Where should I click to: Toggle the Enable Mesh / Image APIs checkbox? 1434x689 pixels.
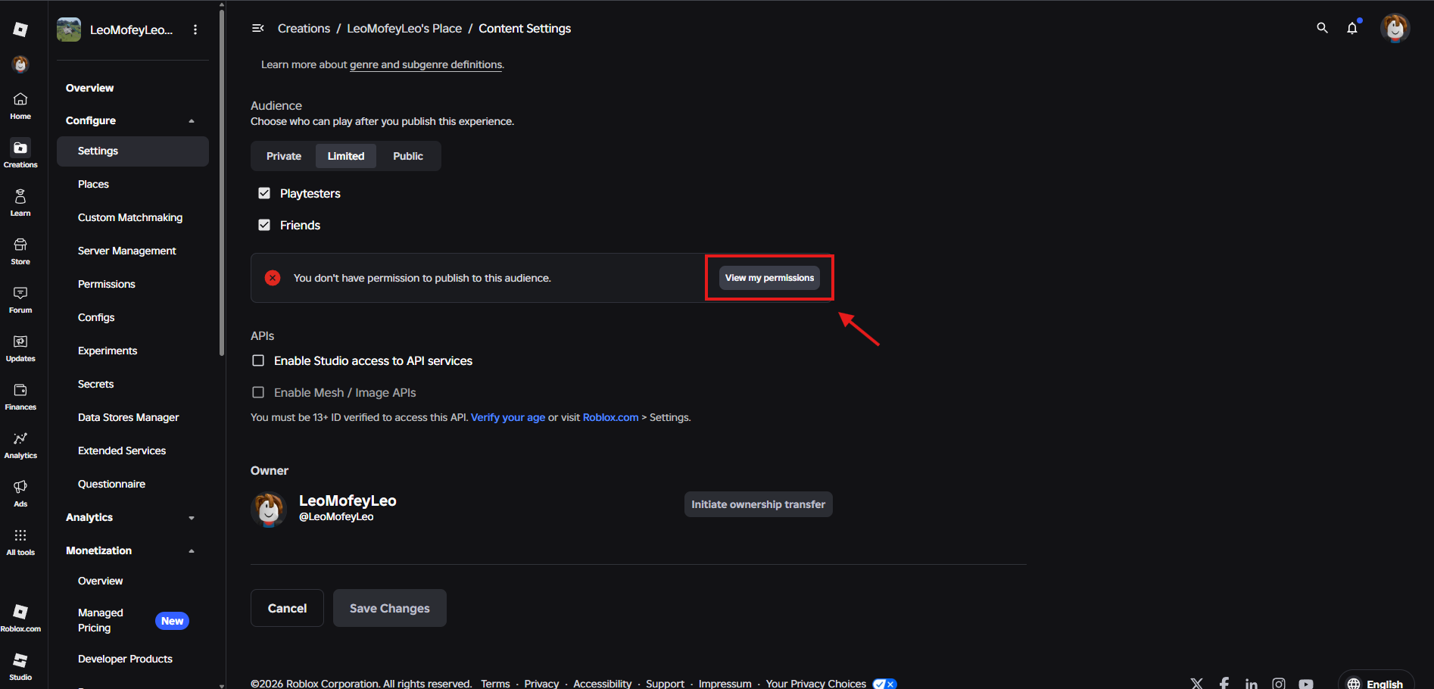click(x=258, y=392)
